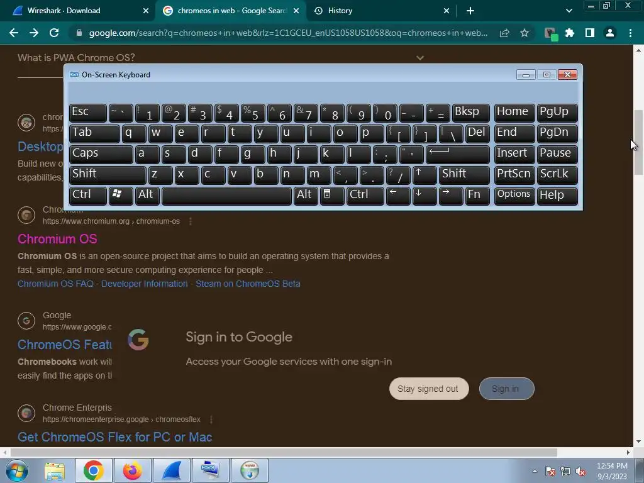Click the vertical page scrollbar thumb

638,143
